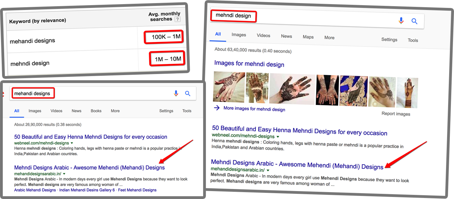This screenshot has width=454, height=199.
Task: Switch to Videos tab in mehndi design results
Action: (x=264, y=35)
